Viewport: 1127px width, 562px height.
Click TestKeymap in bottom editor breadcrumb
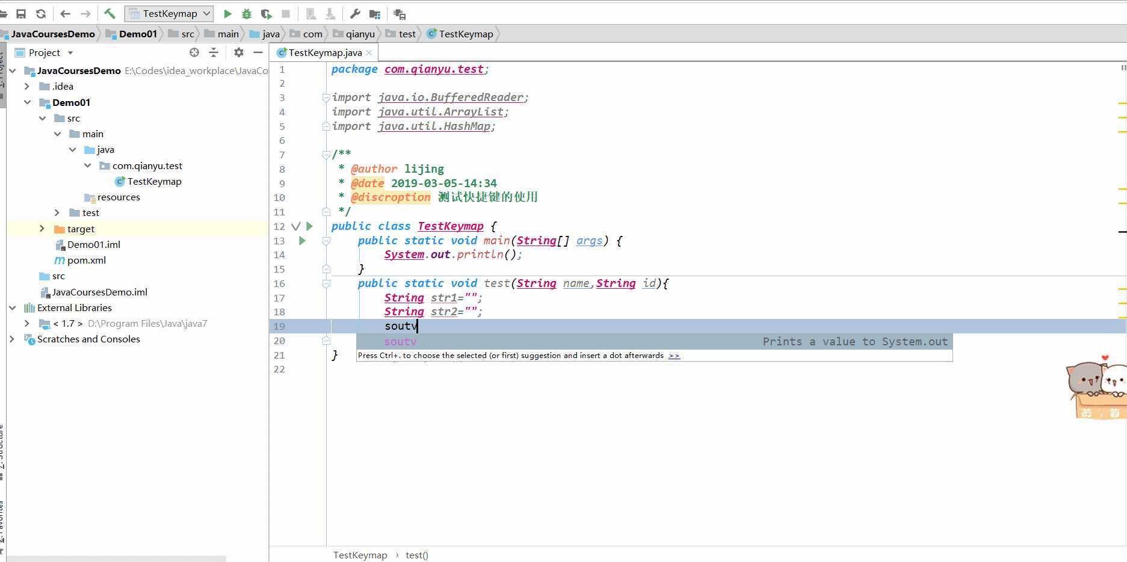tap(360, 555)
